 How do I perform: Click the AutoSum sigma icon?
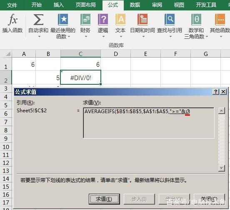pos(38,19)
